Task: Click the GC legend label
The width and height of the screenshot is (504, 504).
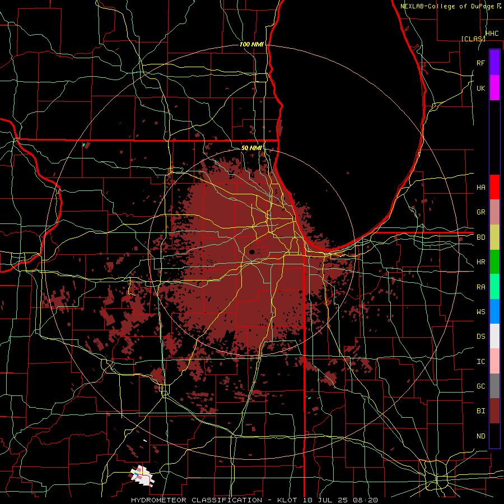Action: 480,386
